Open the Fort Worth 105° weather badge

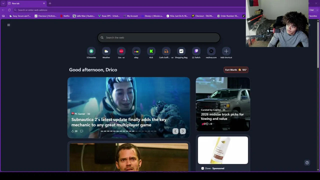point(236,70)
